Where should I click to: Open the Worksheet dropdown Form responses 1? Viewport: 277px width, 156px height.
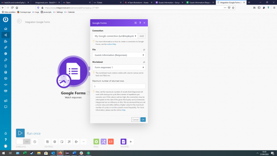click(119, 67)
